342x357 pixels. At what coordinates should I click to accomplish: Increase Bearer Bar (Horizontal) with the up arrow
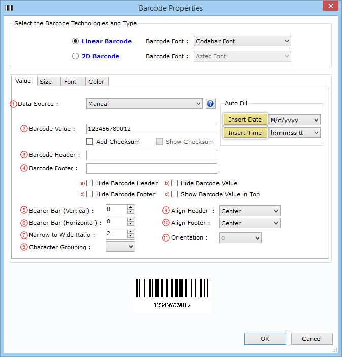click(131, 220)
